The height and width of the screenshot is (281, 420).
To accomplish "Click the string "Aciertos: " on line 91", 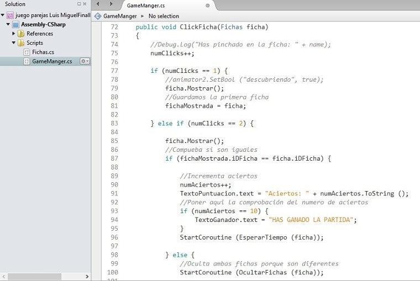I will 287,193.
